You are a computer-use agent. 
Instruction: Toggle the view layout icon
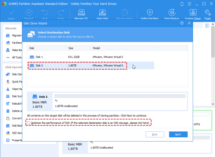(207, 26)
